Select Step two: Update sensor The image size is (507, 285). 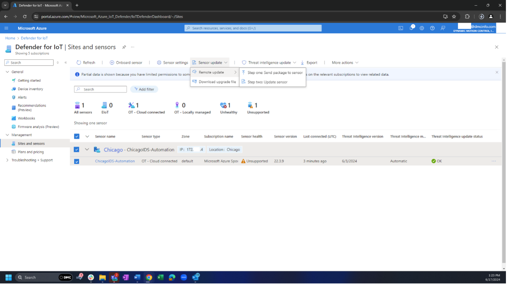point(272,82)
